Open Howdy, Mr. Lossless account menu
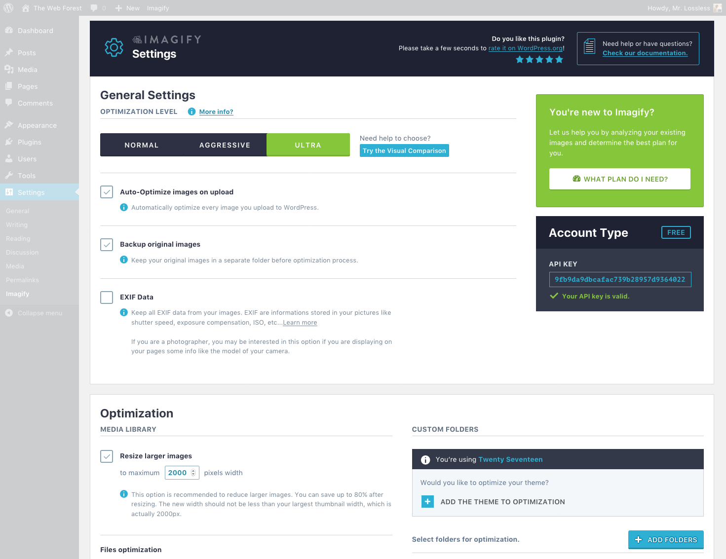Screen dimensions: 726x559 click(x=685, y=8)
